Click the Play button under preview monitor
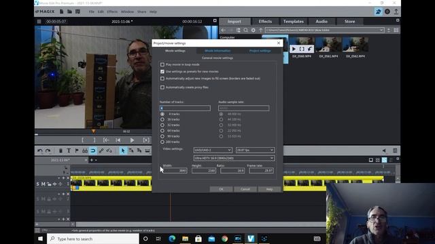435x244 pixels. 132,140
